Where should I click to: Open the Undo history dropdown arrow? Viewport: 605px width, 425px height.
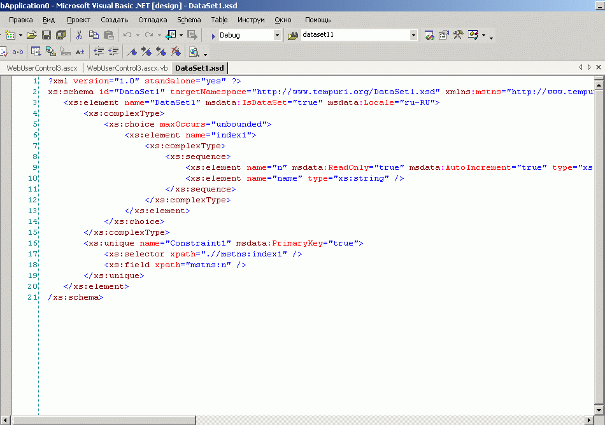coord(138,36)
